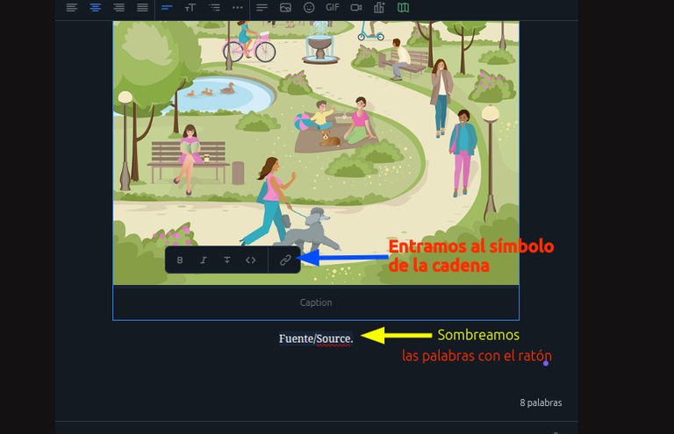Align text to the left
Image resolution: width=674 pixels, height=434 pixels.
tap(72, 7)
